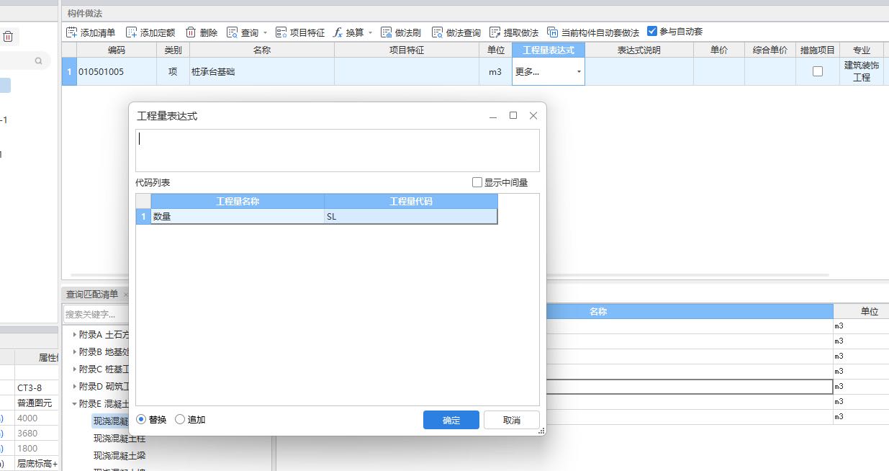Click the SL code cell
The height and width of the screenshot is (471, 889).
(410, 216)
